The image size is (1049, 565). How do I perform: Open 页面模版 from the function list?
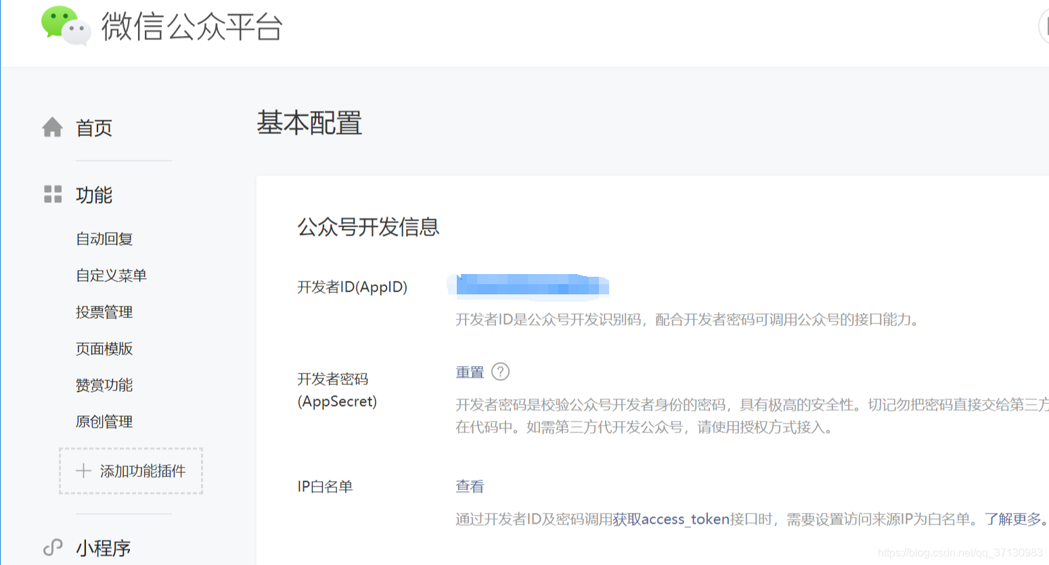[104, 348]
